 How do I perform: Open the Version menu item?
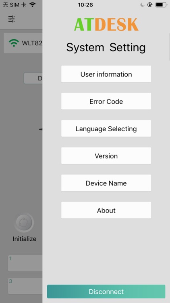click(x=106, y=156)
